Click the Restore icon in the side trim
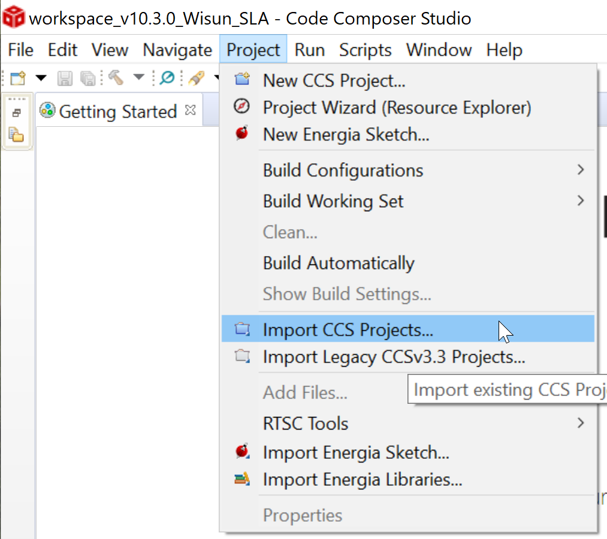The width and height of the screenshot is (607, 539). point(17,112)
